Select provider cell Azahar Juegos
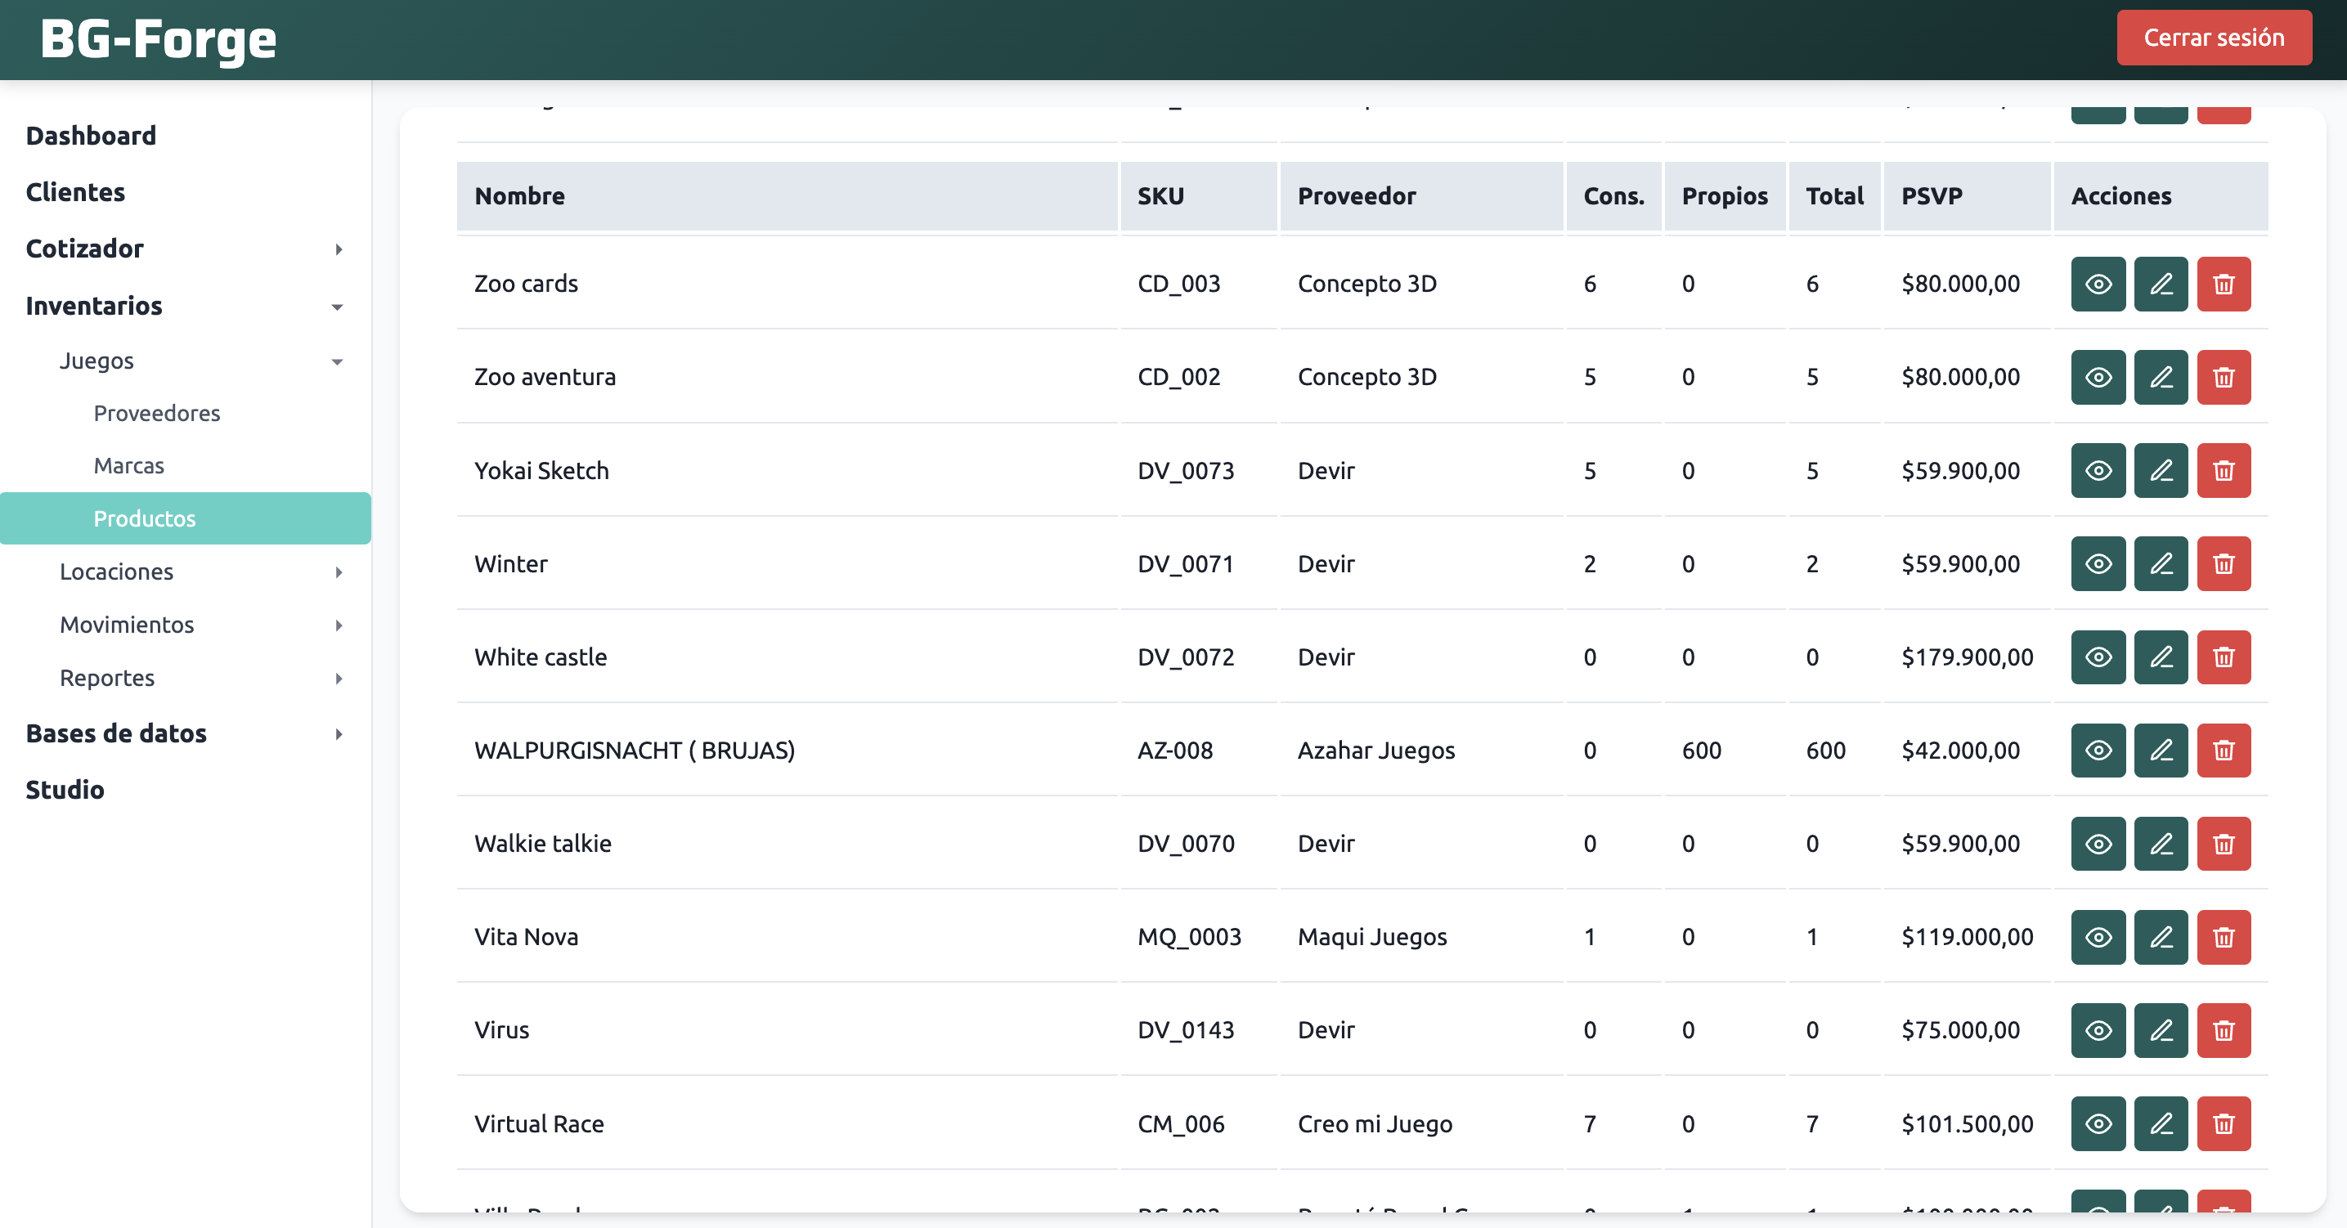2347x1228 pixels. click(x=1375, y=751)
